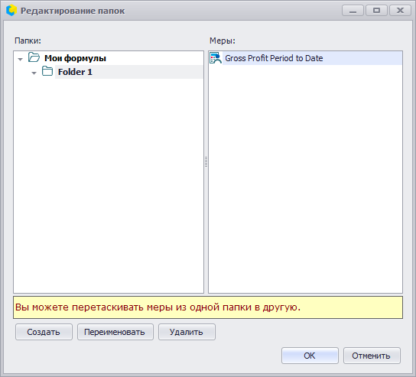The image size is (416, 377).
Task: Click the splitter handle between the two panes
Action: click(206, 162)
